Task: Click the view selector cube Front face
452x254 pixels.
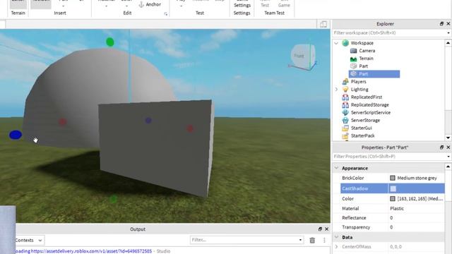Action: coord(299,56)
